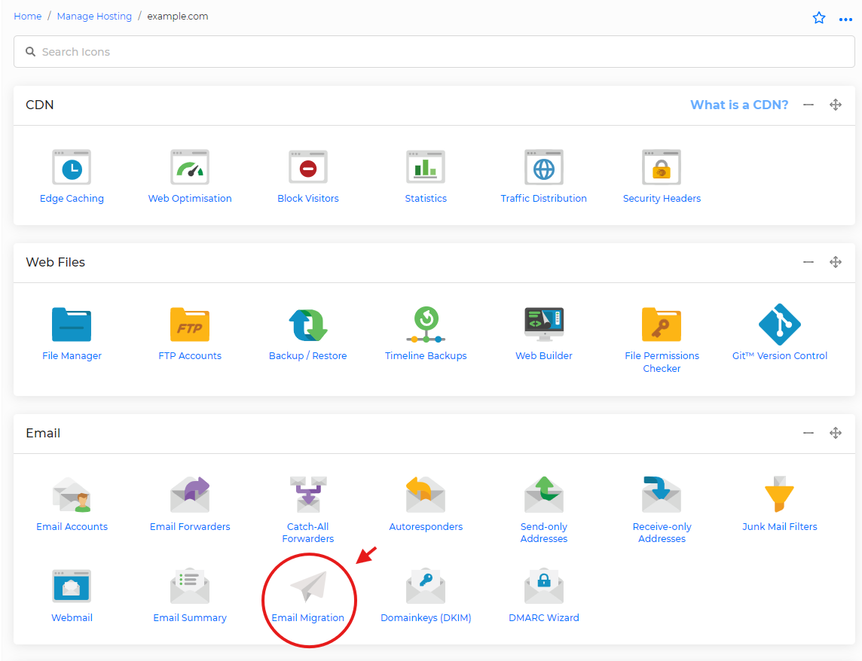Collapse the Web Files section
Viewport: 862px width, 661px height.
point(809,262)
